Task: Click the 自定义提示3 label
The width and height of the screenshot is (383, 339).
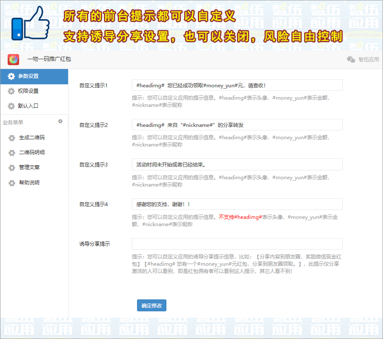Action: (x=94, y=164)
